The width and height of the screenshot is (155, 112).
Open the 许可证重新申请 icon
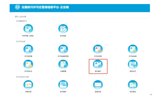coord(63,49)
